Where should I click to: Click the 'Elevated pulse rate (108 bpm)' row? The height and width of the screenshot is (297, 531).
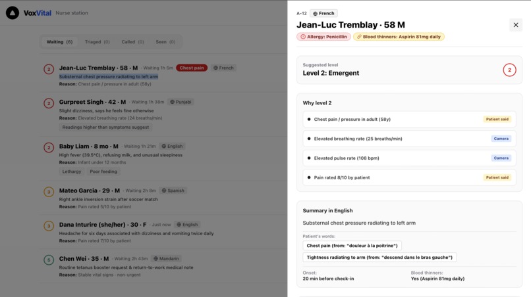[x=409, y=158]
